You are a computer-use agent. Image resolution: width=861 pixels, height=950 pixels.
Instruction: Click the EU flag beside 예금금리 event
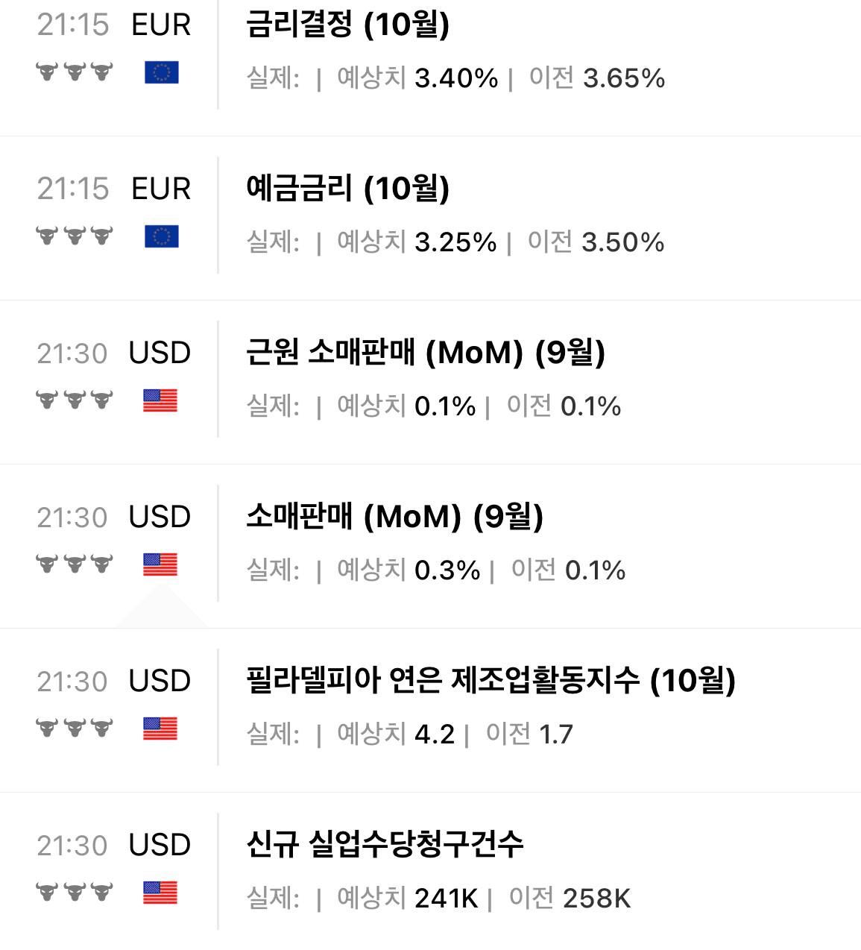161,236
